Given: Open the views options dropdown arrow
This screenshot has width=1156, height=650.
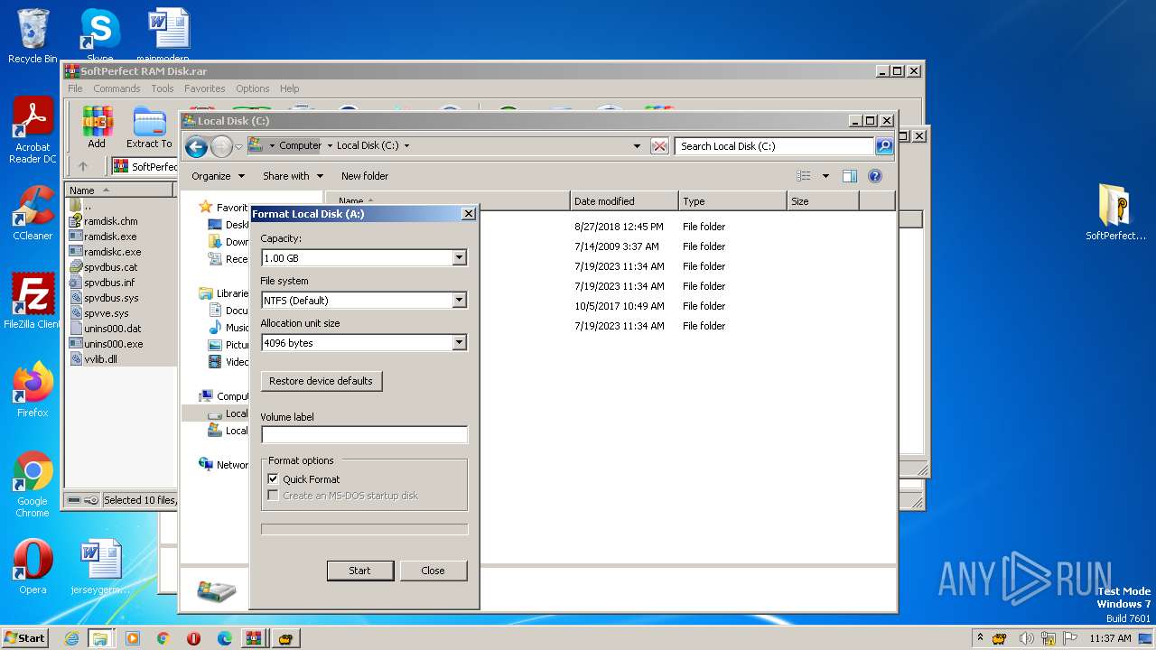Looking at the screenshot, I should pyautogui.click(x=825, y=176).
